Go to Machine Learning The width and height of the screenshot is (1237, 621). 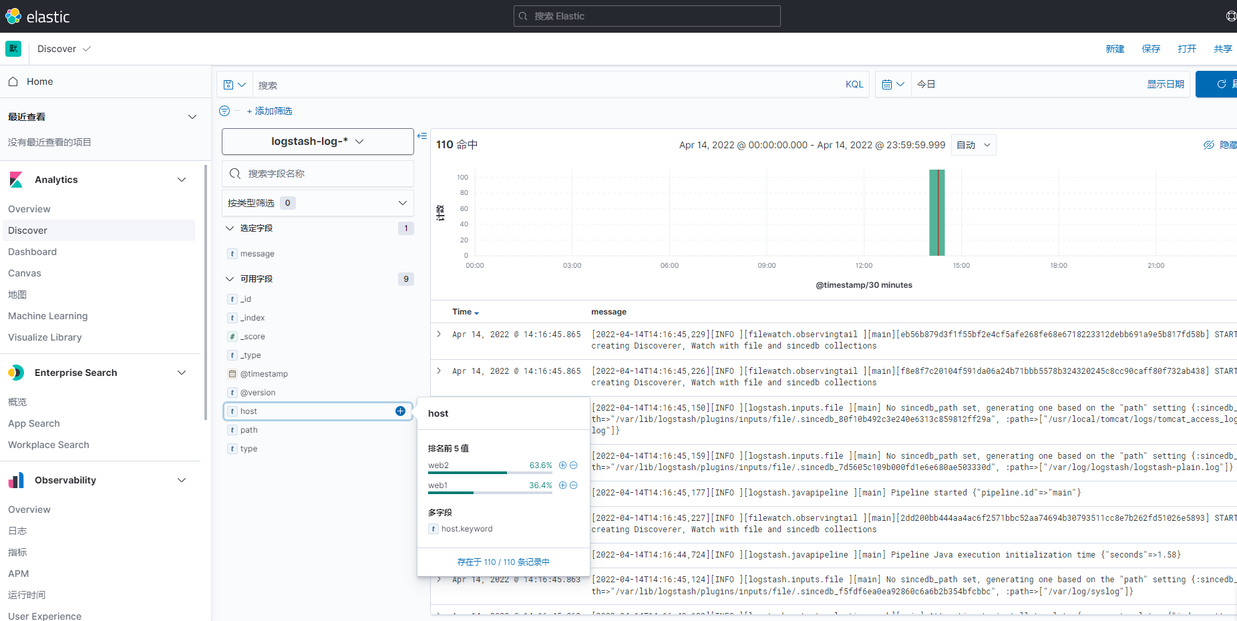click(47, 316)
